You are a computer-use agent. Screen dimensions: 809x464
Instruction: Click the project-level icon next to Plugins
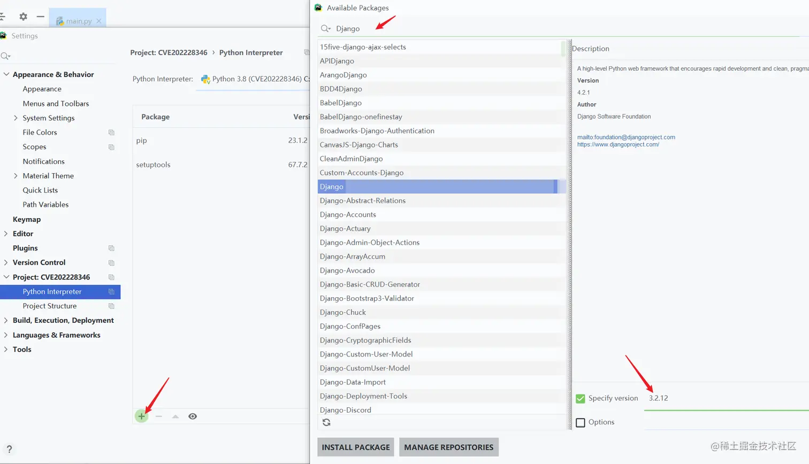111,248
